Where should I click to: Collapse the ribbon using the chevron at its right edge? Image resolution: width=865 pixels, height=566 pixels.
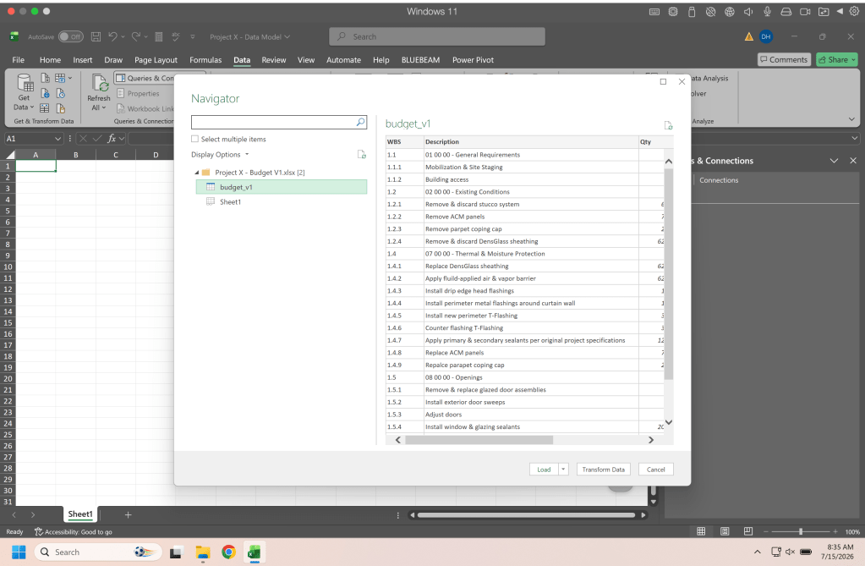pyautogui.click(x=851, y=119)
